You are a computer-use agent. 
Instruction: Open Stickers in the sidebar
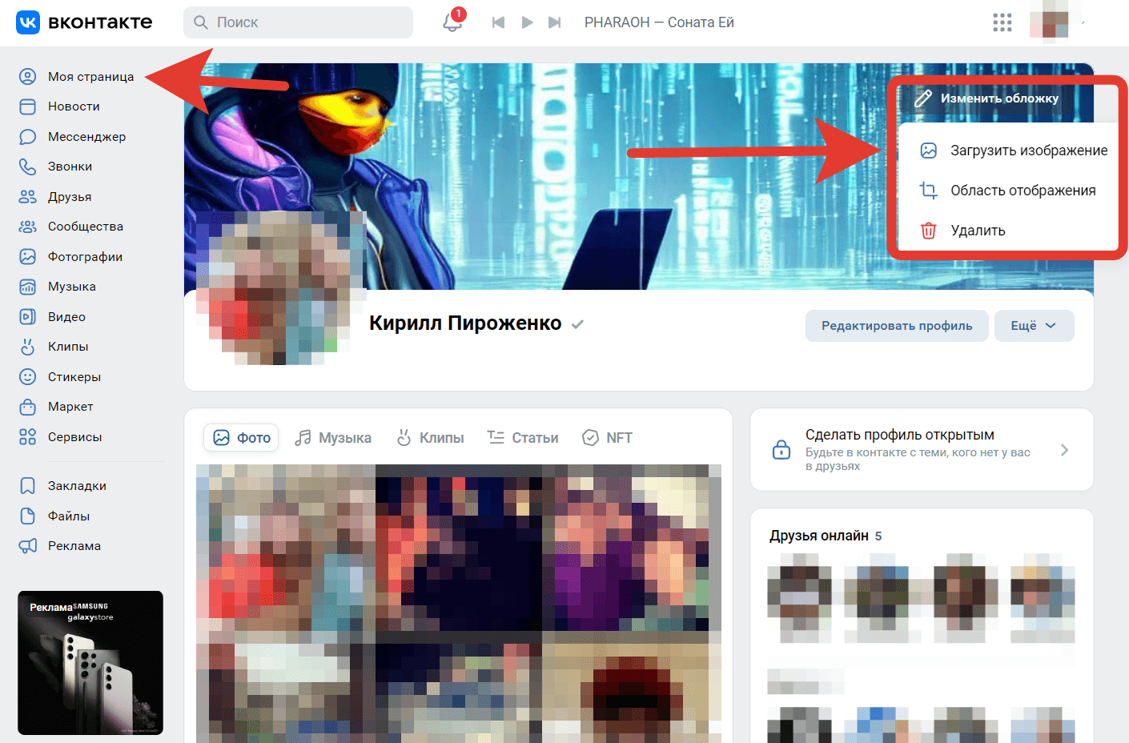74,377
